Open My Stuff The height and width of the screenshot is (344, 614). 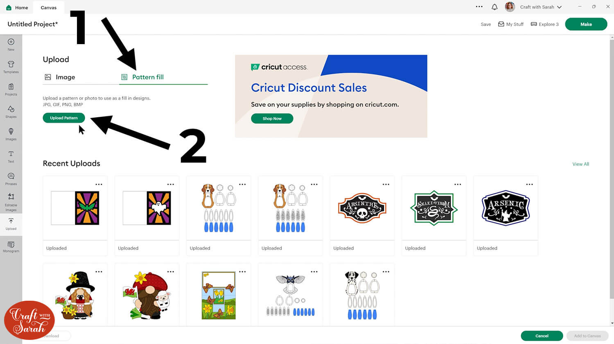click(511, 24)
